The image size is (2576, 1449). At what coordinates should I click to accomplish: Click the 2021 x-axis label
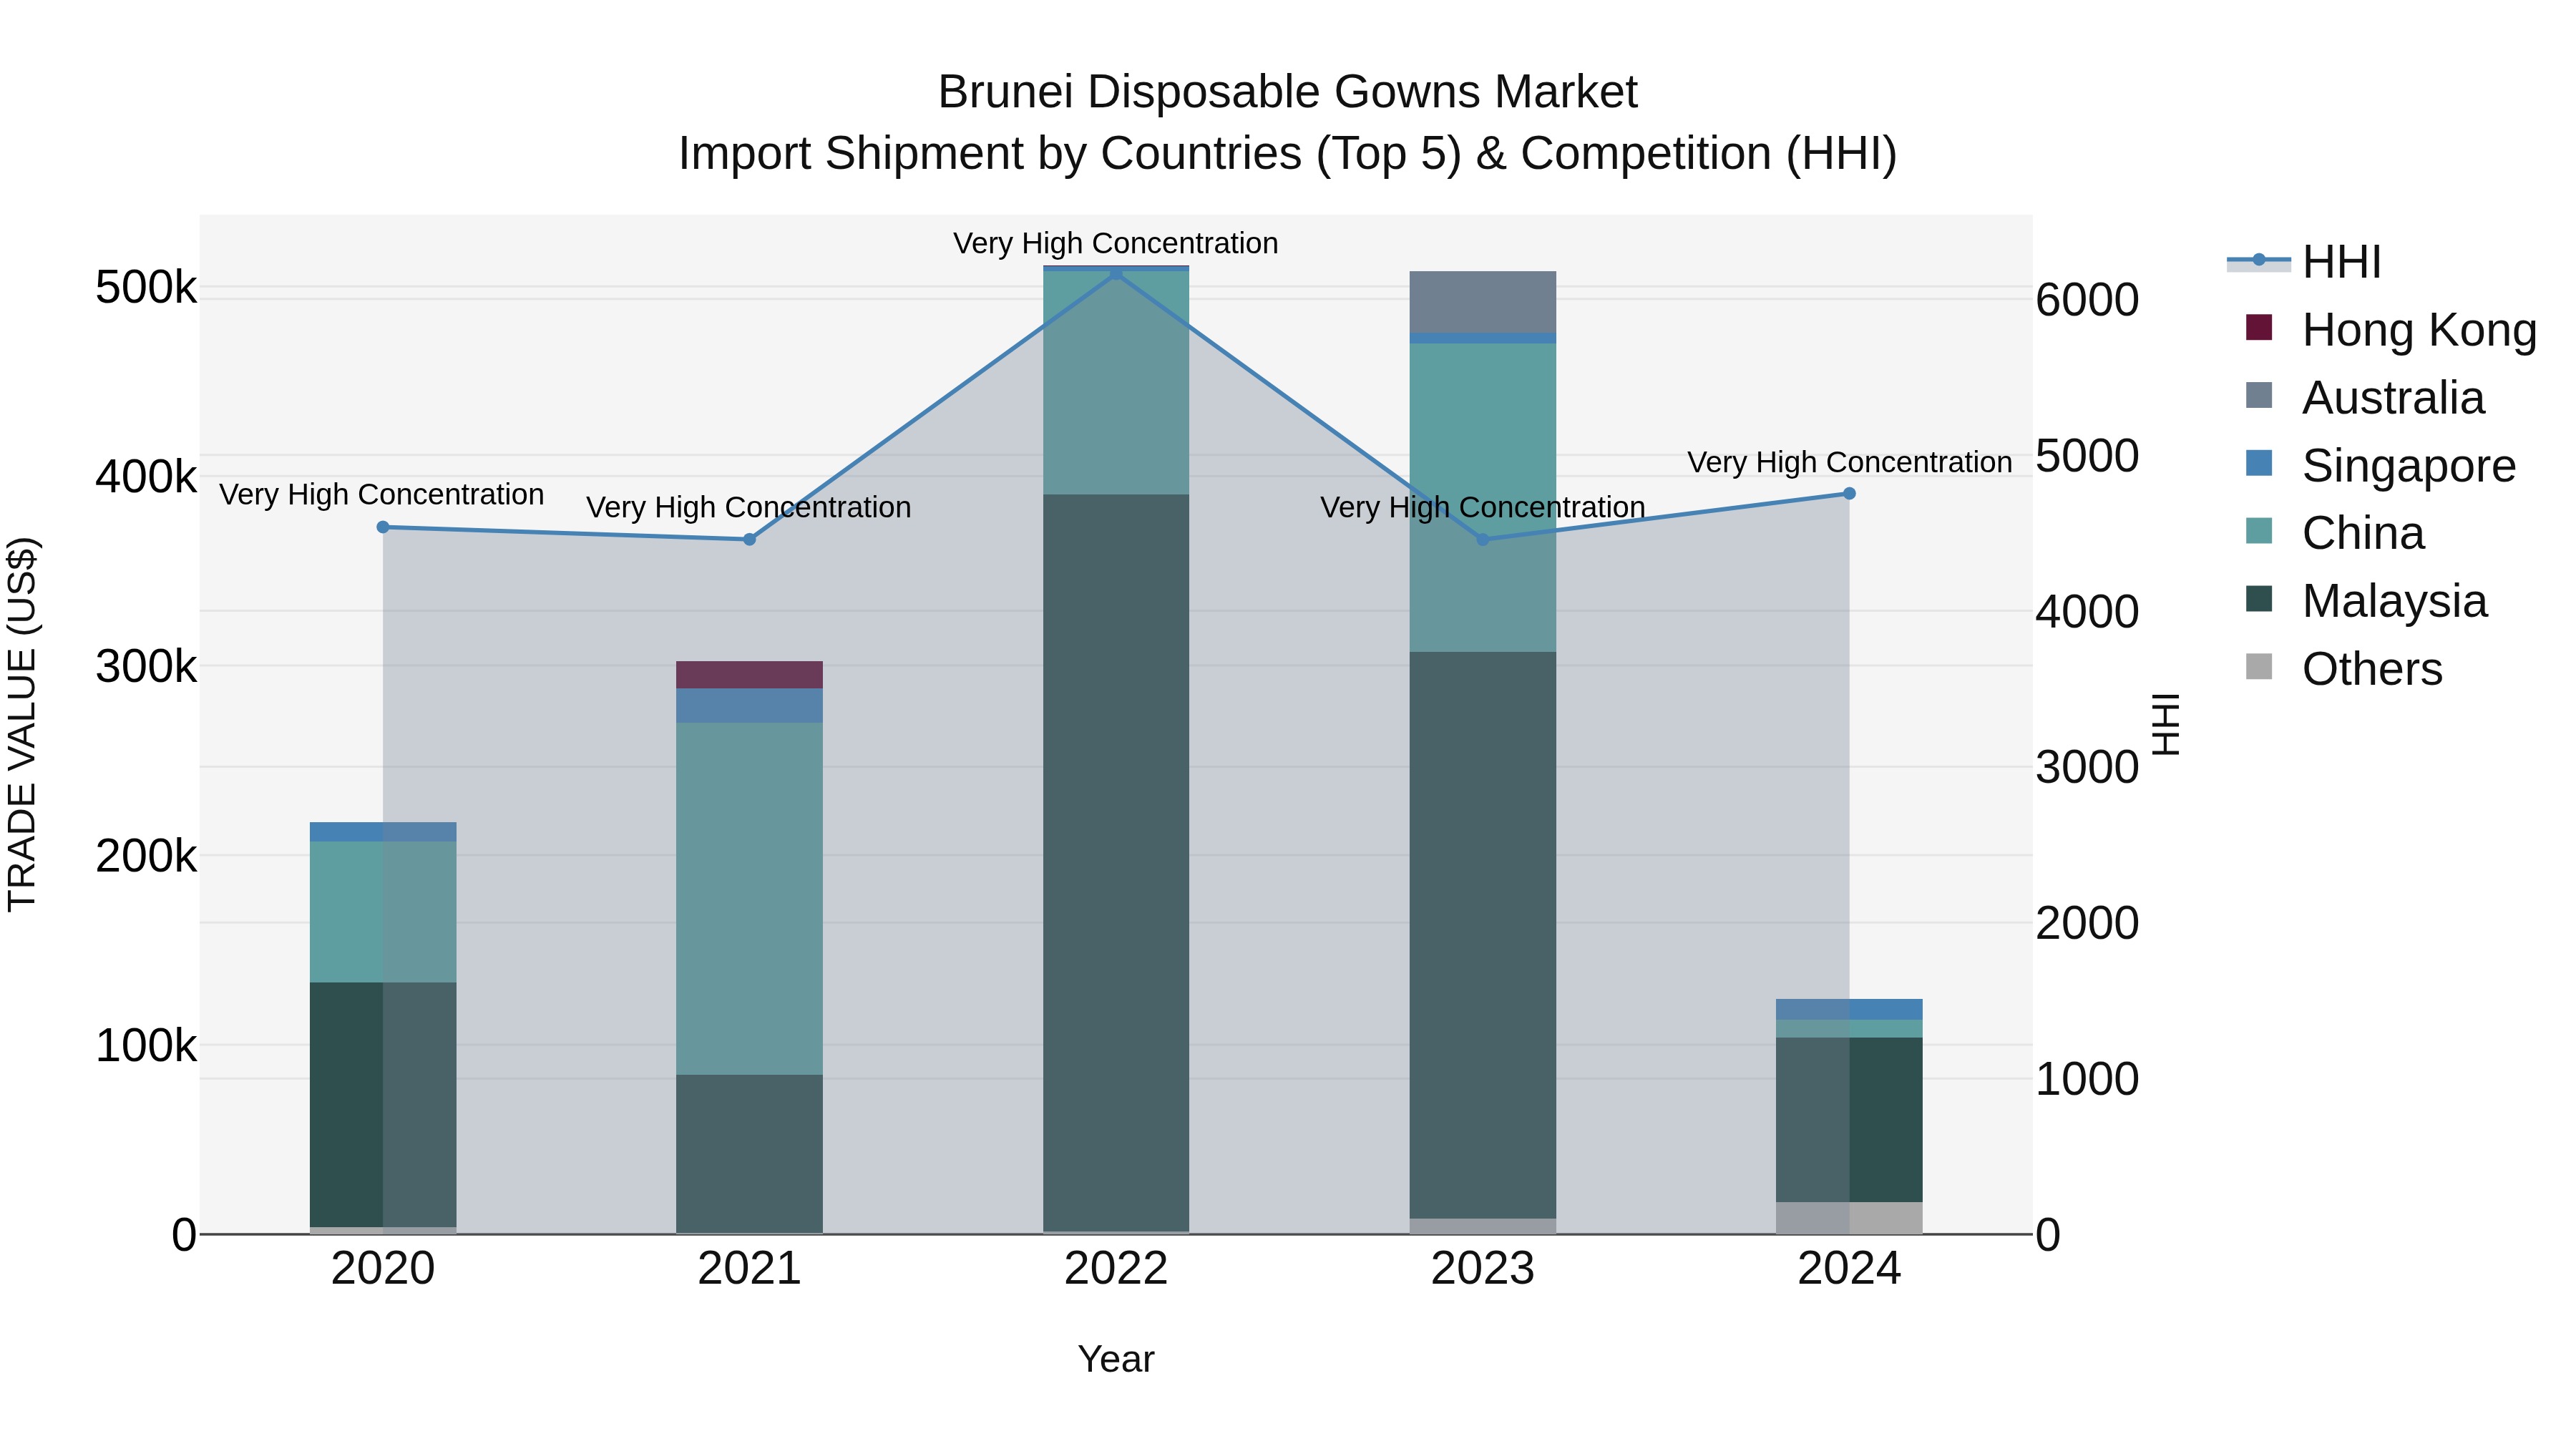pyautogui.click(x=749, y=1269)
